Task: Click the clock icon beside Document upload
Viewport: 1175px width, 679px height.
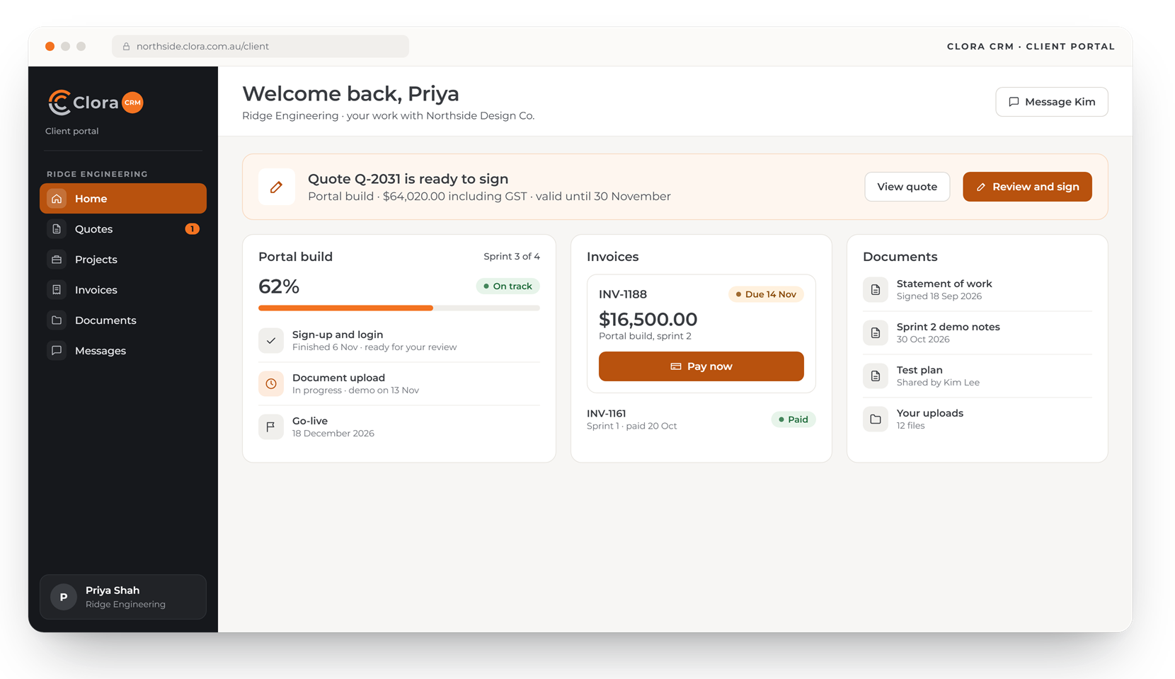Action: click(271, 383)
